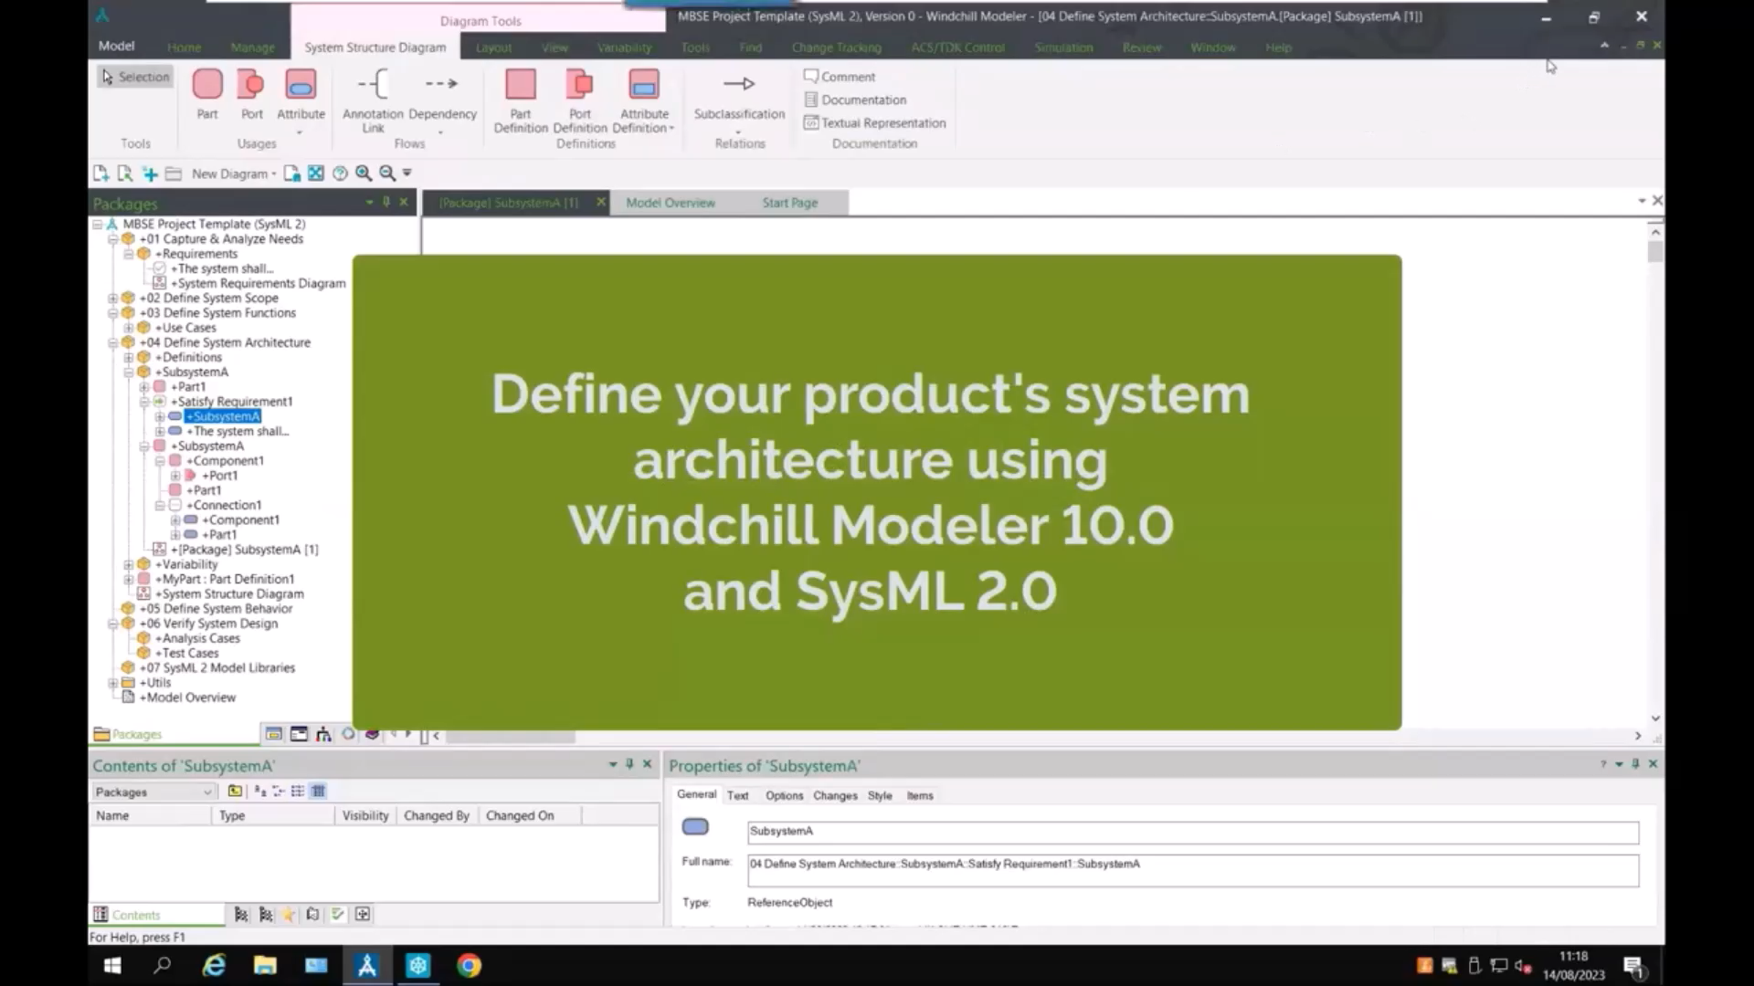The height and width of the screenshot is (986, 1754).
Task: Click the Zoom In magnifier icon
Action: 364,173
